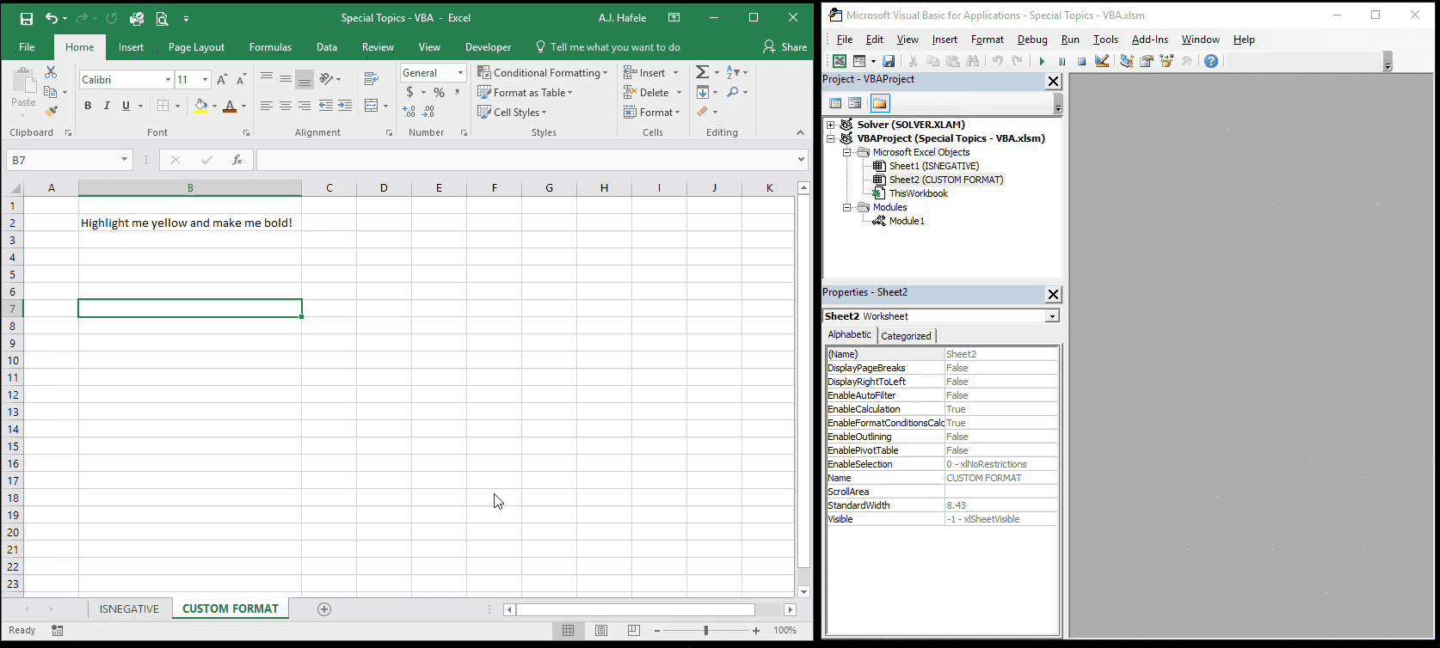This screenshot has height=648, width=1440.
Task: Open the Name Box dropdown arrow
Action: [125, 160]
